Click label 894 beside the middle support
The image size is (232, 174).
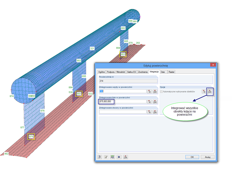[x=71, y=87]
